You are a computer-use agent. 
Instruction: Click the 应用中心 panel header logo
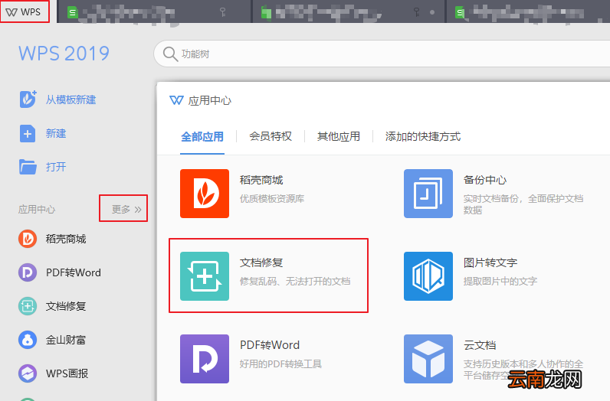click(x=176, y=100)
